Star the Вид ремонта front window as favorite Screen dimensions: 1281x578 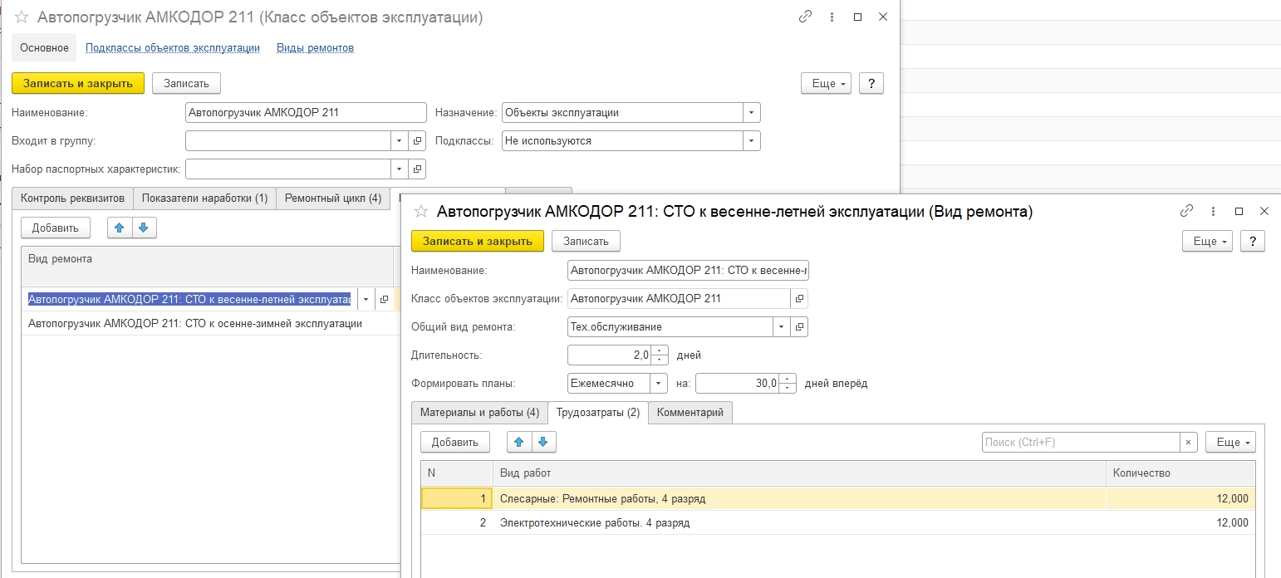point(421,212)
